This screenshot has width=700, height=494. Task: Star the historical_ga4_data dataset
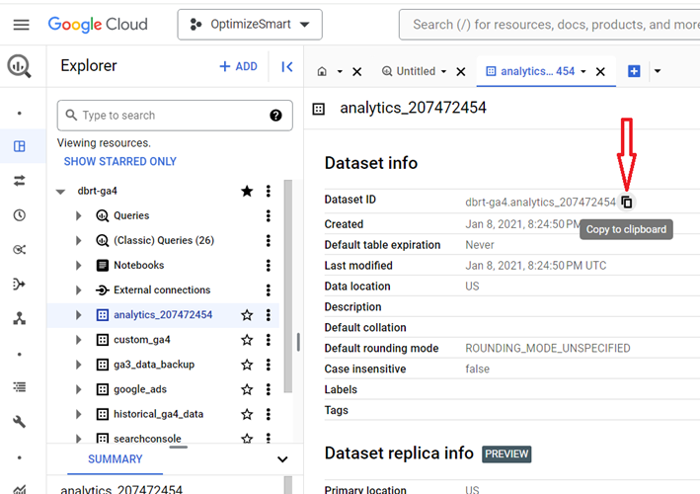247,414
